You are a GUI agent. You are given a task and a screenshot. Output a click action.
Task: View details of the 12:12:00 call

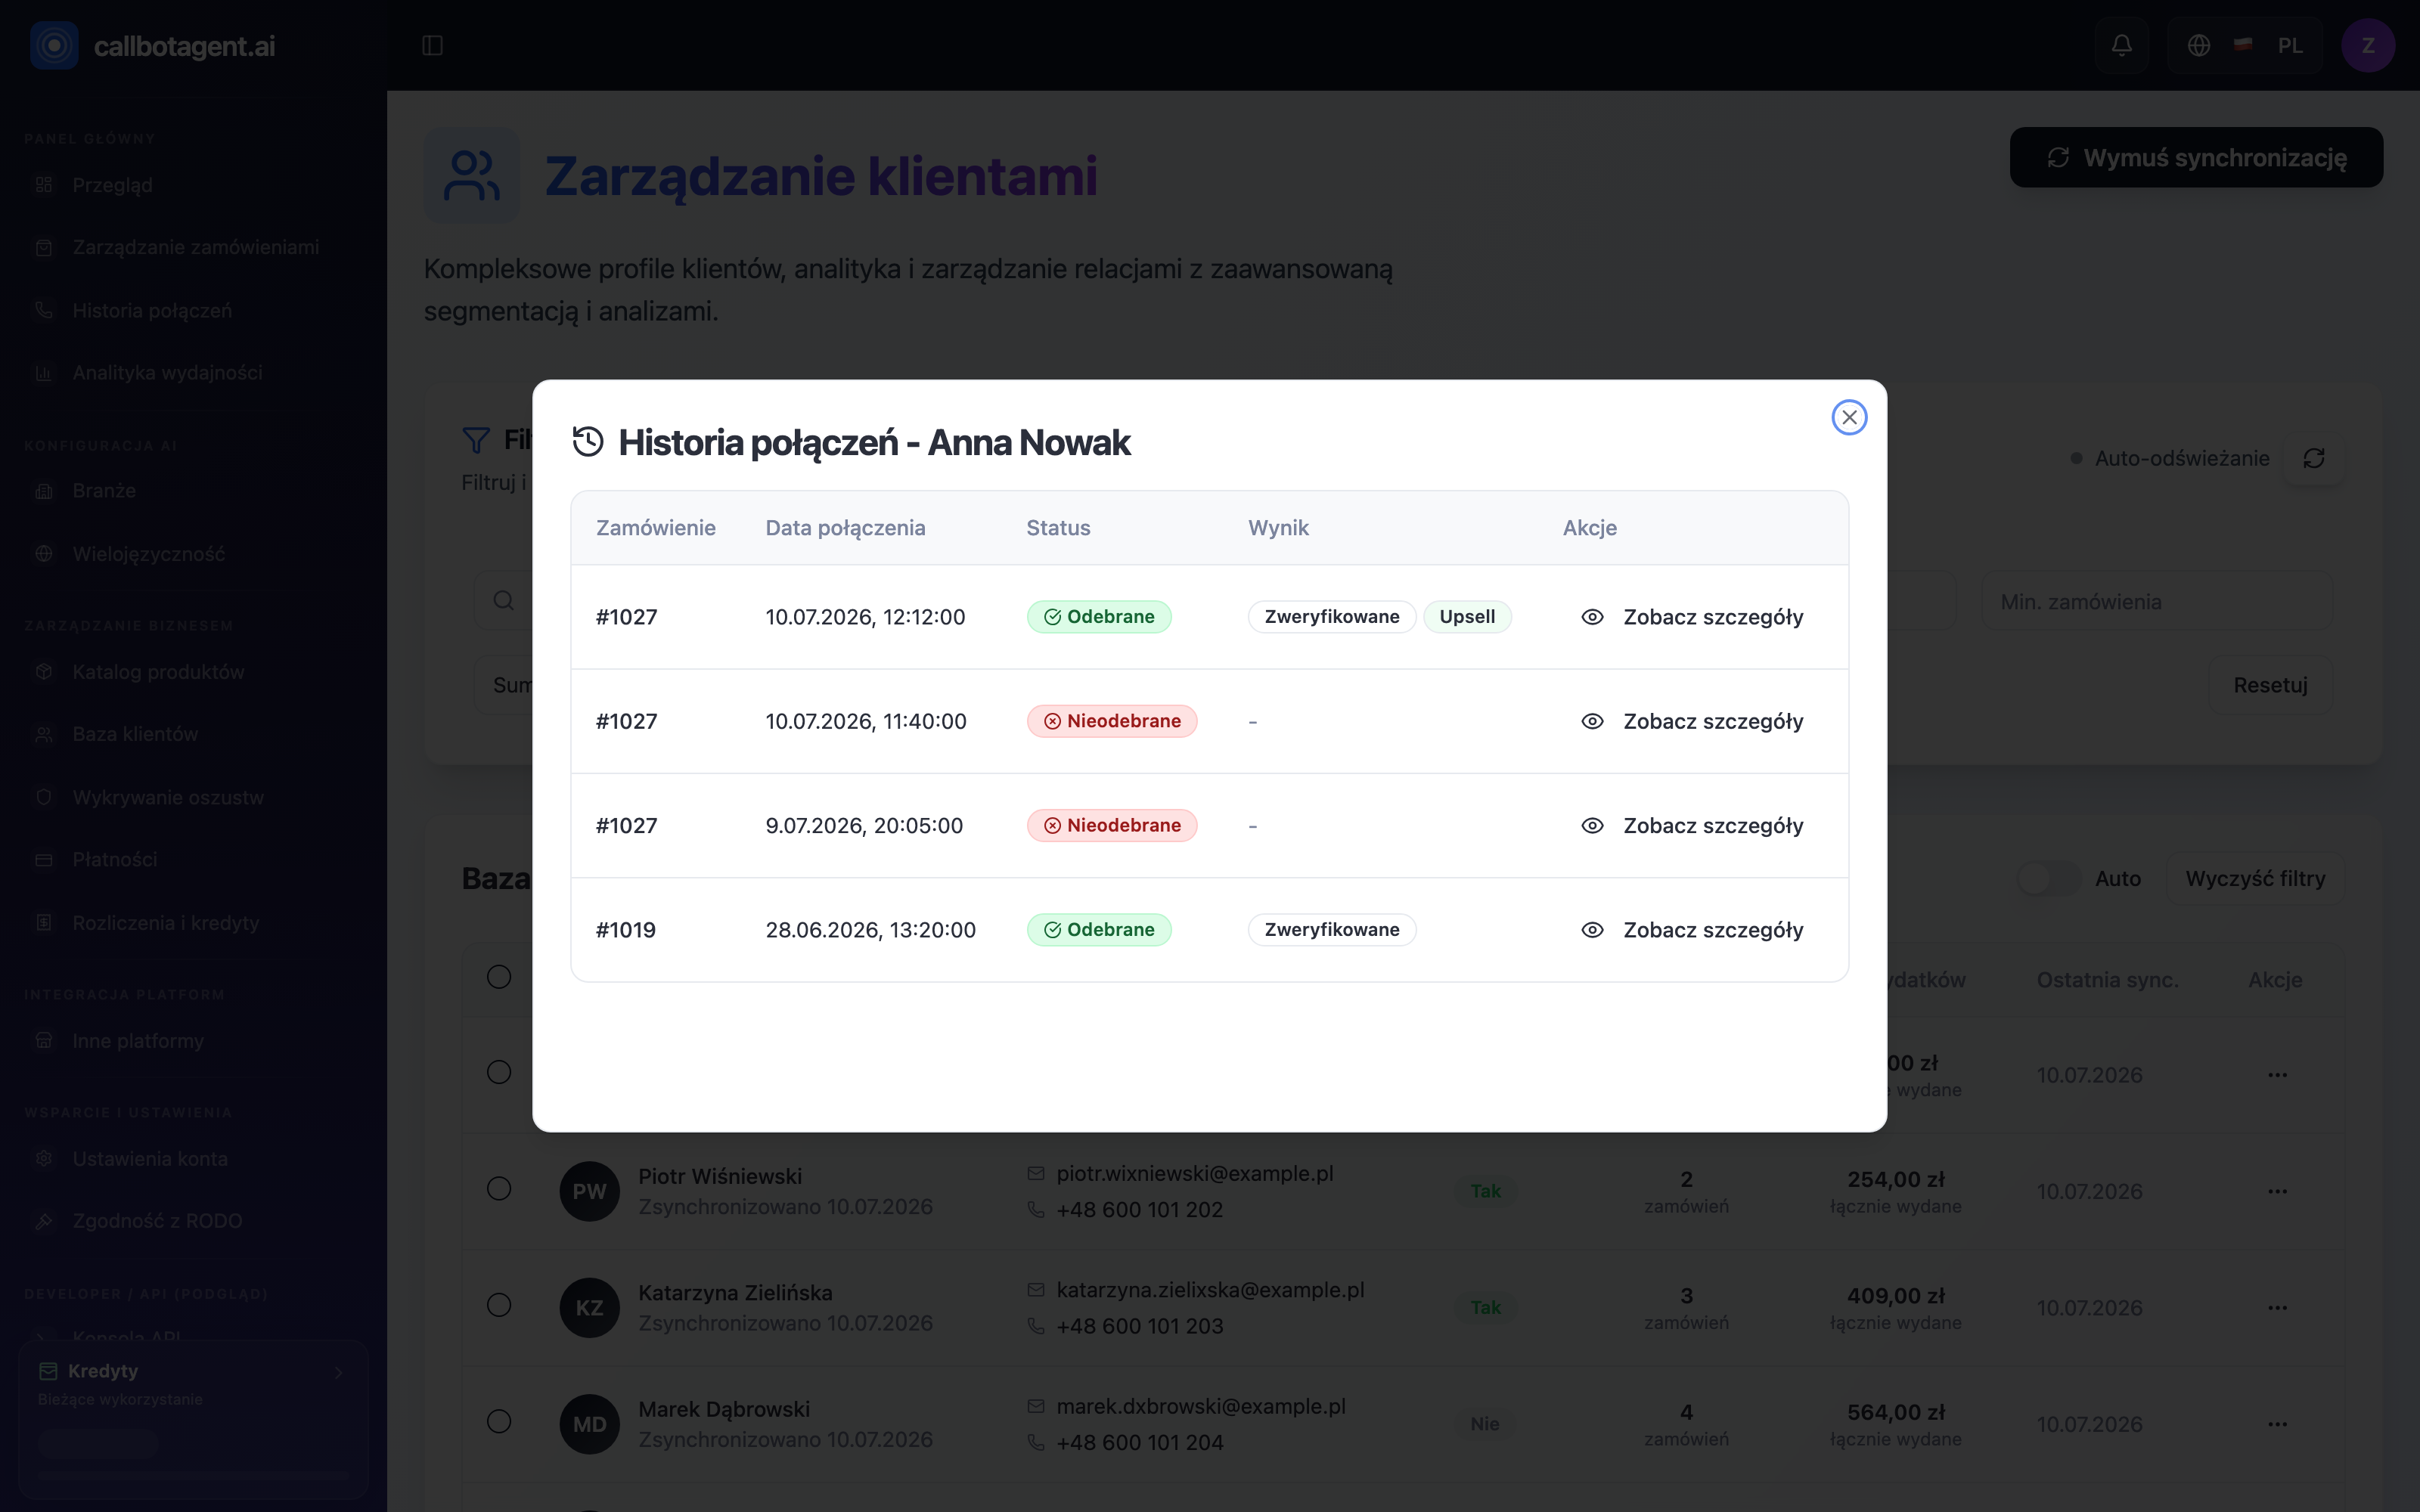1692,617
